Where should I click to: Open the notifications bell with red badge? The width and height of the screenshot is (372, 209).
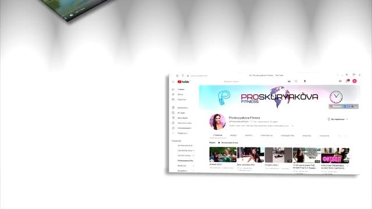pos(348,81)
